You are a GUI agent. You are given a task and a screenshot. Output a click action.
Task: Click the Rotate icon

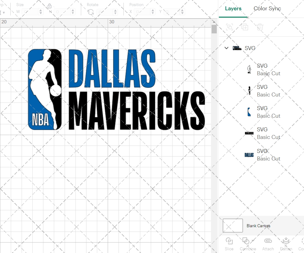(x=91, y=12)
